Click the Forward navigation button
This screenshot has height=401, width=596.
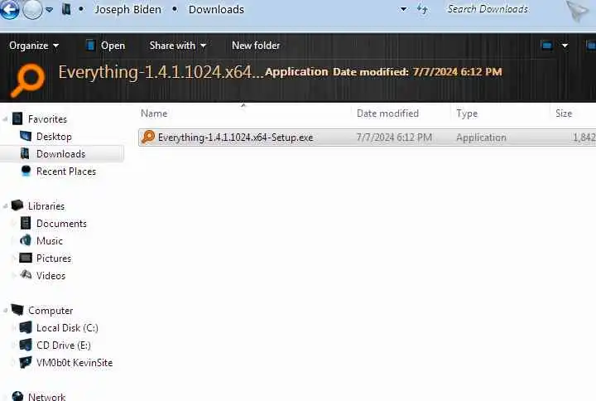[32, 9]
